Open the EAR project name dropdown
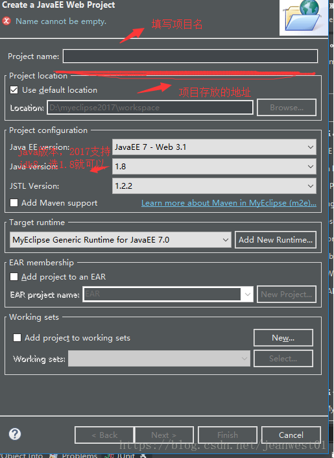The height and width of the screenshot is (458, 334). 167,294
